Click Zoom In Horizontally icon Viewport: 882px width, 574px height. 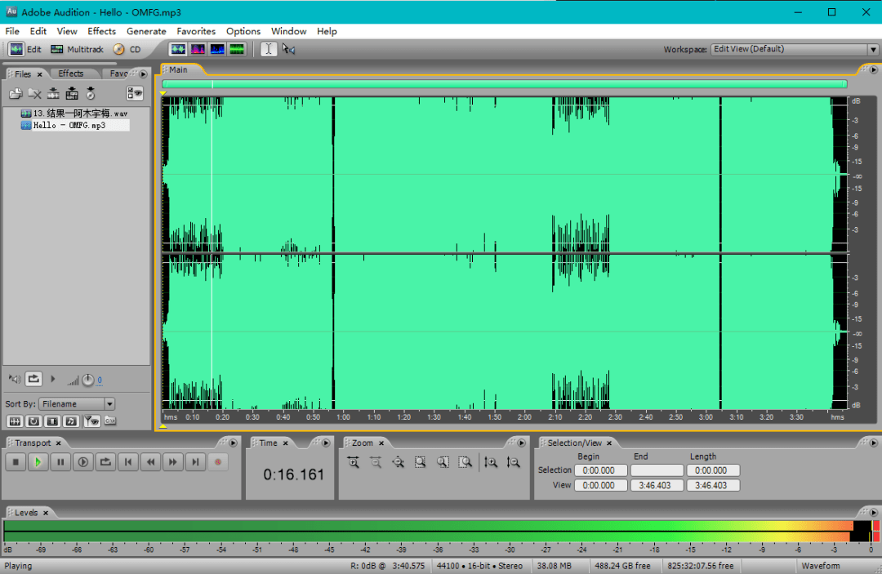[354, 462]
